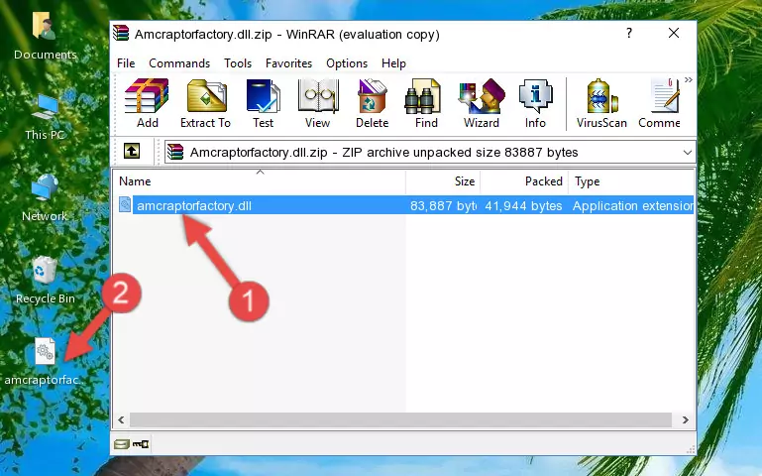Open the Tools menu
The width and height of the screenshot is (762, 476).
coord(238,63)
